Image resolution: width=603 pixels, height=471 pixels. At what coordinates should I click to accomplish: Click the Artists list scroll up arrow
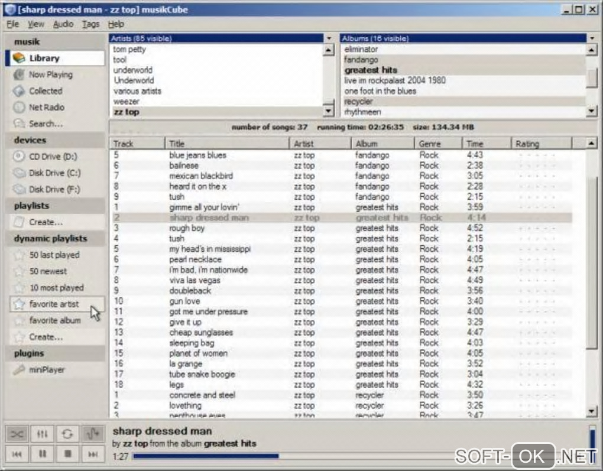329,50
